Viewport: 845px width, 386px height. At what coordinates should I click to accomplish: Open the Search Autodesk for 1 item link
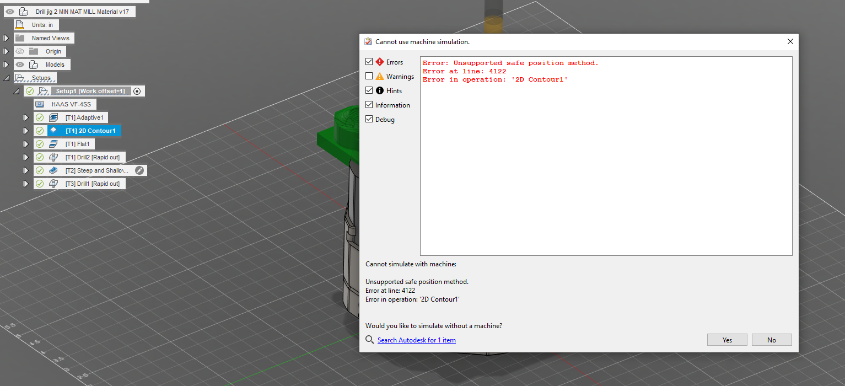(416, 340)
